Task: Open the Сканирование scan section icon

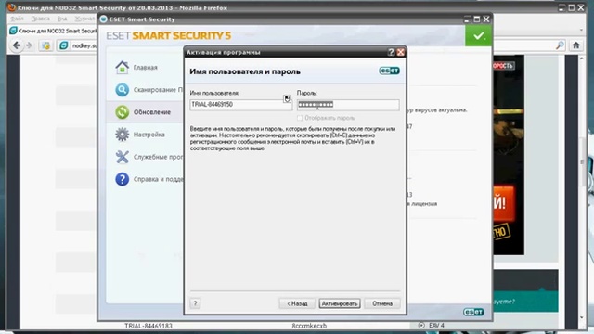Action: pyautogui.click(x=122, y=90)
